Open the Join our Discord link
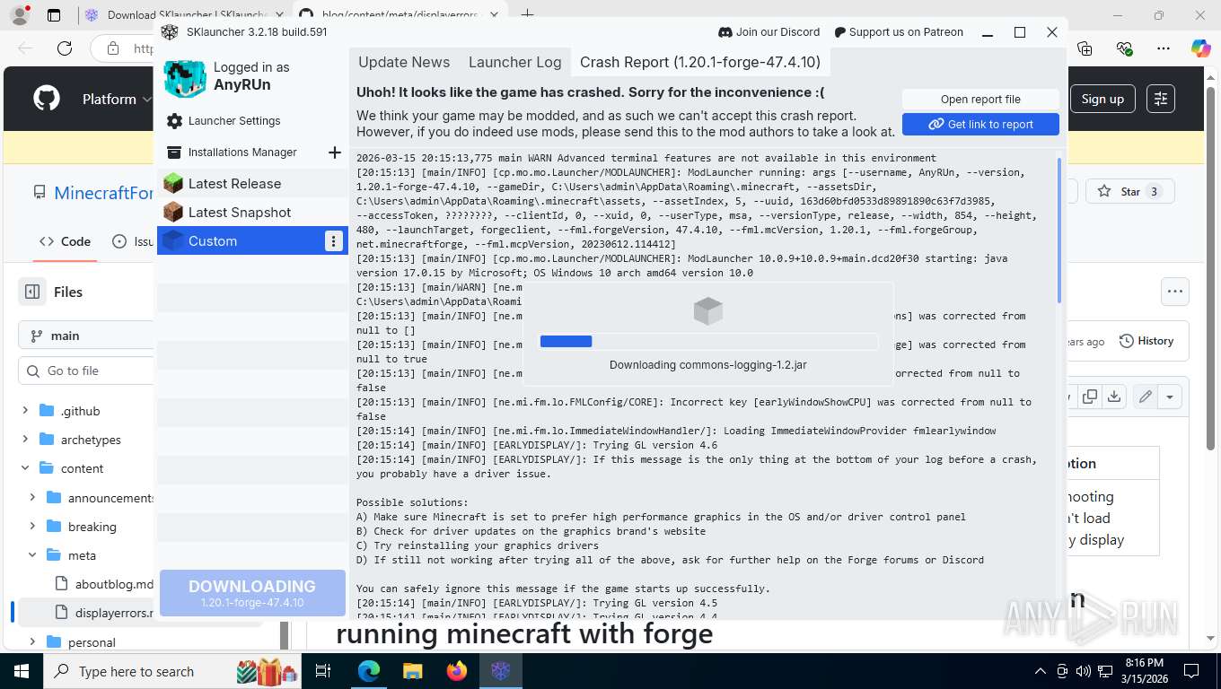The height and width of the screenshot is (689, 1221). (769, 31)
